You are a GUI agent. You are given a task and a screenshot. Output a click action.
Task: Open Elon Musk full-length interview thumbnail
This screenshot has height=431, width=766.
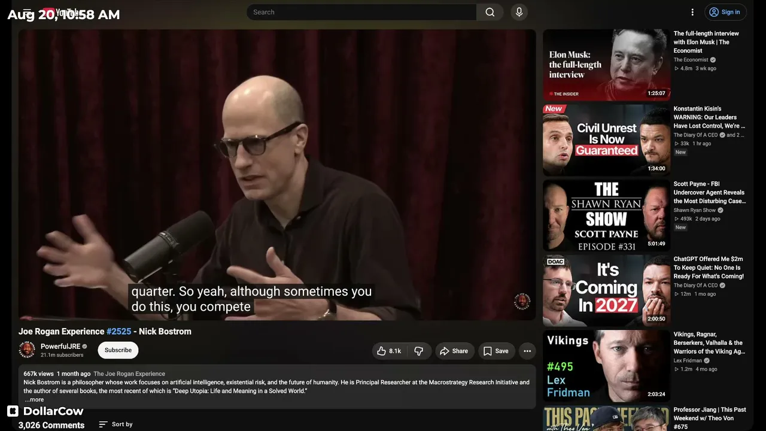click(x=606, y=65)
